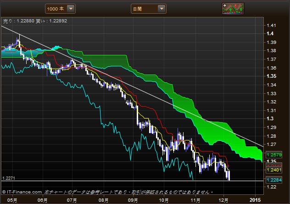Click the 06月 date axis label
Screen dimensions: 290x204
click(42, 200)
